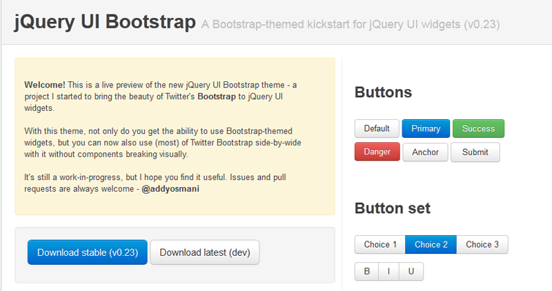The image size is (552, 291).
Task: Click the Buttons section heading
Action: pyautogui.click(x=383, y=92)
